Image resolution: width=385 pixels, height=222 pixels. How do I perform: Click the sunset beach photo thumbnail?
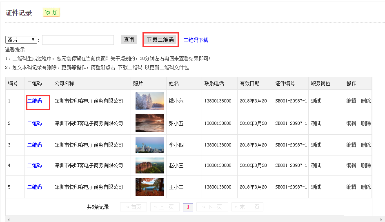[149, 123]
